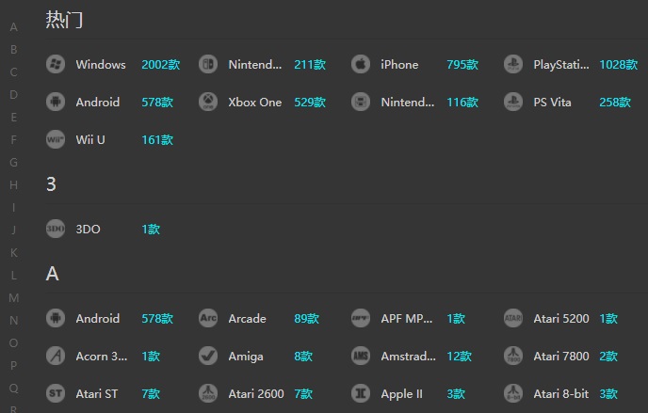Open the Wii U platform link
The image size is (648, 413).
coord(90,139)
